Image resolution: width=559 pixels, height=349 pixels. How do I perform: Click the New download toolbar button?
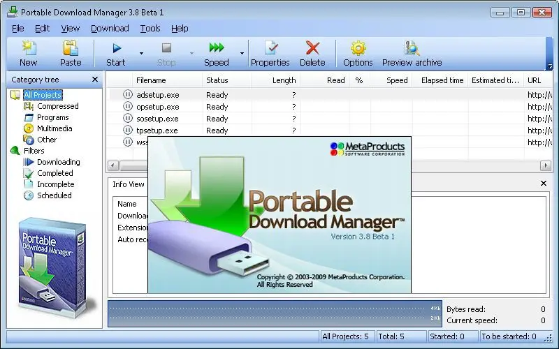(x=29, y=54)
